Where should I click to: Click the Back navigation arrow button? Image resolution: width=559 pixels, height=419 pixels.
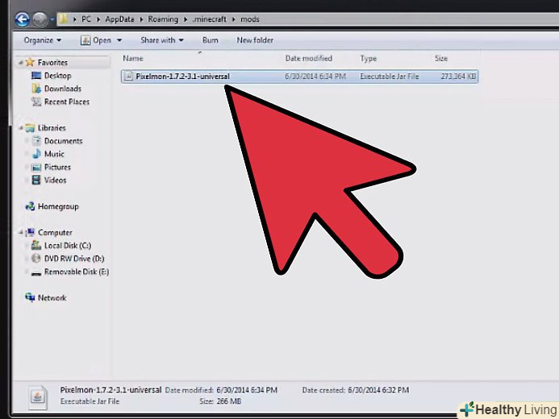22,19
